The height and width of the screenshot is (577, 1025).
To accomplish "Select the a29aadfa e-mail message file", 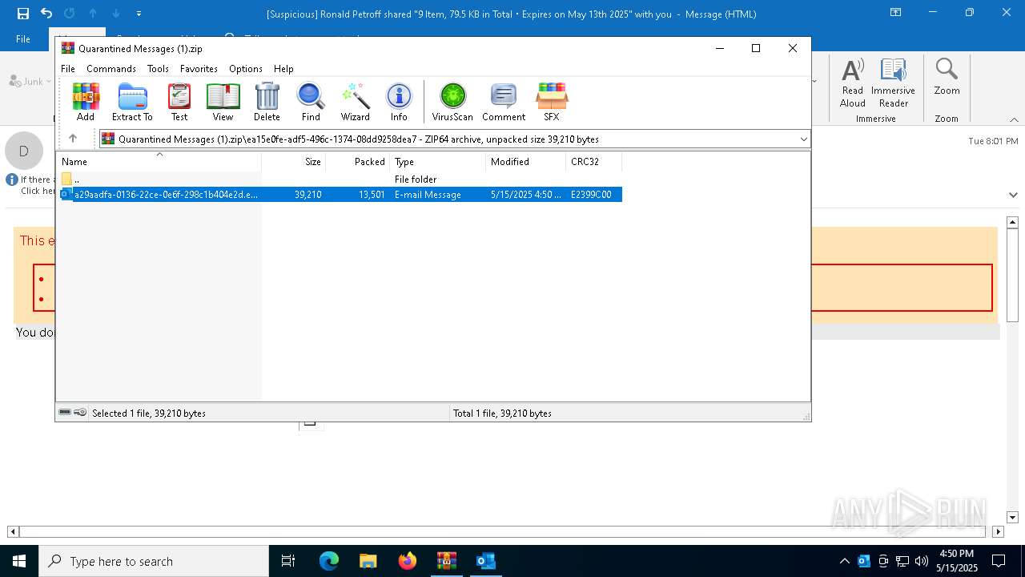I will pos(340,194).
